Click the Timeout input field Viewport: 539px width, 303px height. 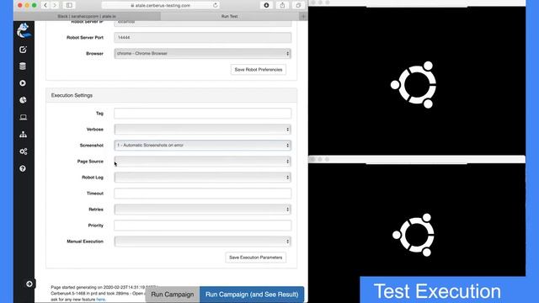(x=202, y=194)
